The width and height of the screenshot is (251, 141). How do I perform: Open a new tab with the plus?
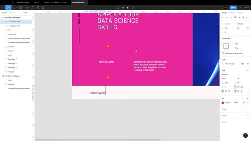90,3
